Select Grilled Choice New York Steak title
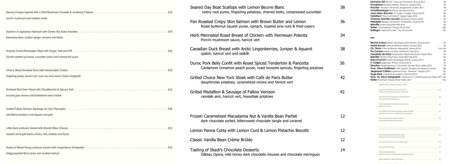Viewport: 460px width, 164px height. (241, 78)
